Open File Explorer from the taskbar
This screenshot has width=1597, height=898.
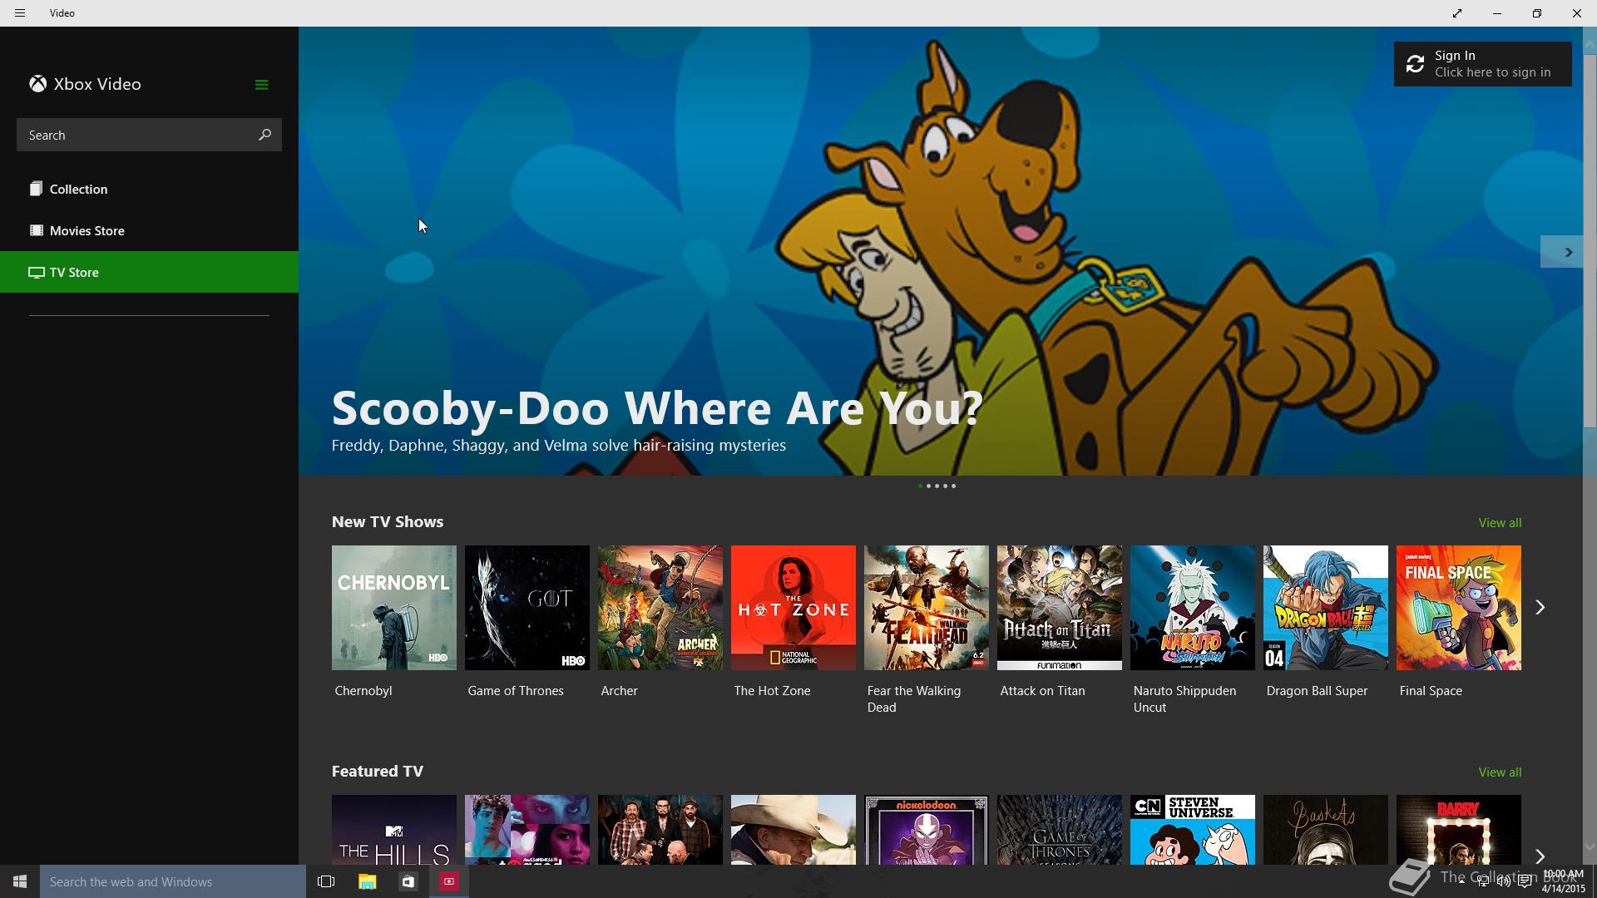[367, 881]
